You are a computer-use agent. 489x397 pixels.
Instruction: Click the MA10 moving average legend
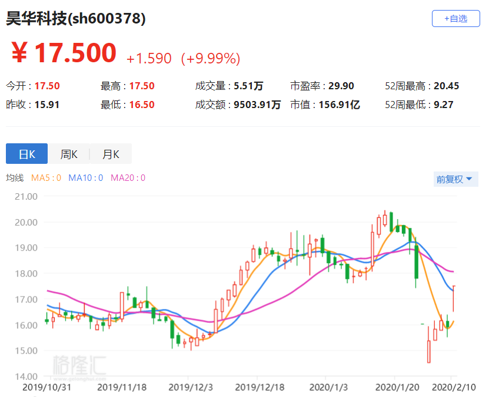coord(86,178)
